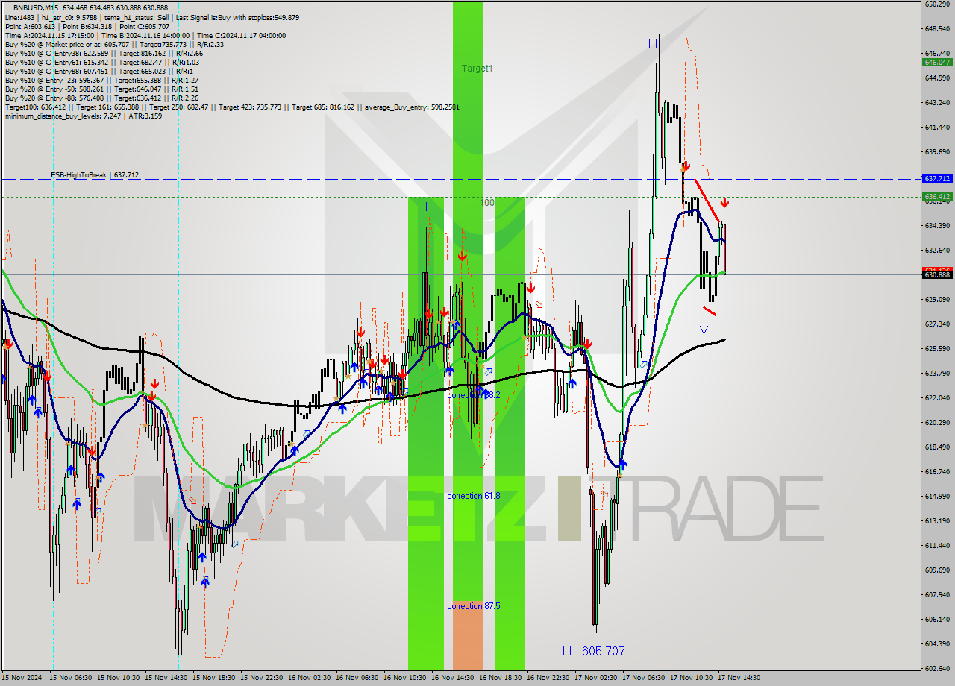This screenshot has height=686, width=955.
Task: Click the '15 Nov 22:30' time label
Action: click(262, 678)
